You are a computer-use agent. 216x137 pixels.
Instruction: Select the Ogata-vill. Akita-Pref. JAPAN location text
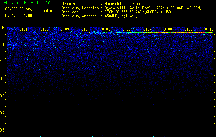point(153,8)
